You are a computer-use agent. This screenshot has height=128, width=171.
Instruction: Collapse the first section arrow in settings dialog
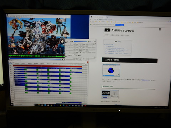tap(66, 42)
